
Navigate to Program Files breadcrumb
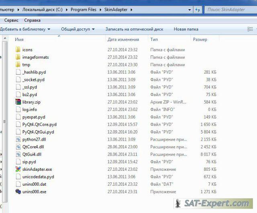coord(84,10)
